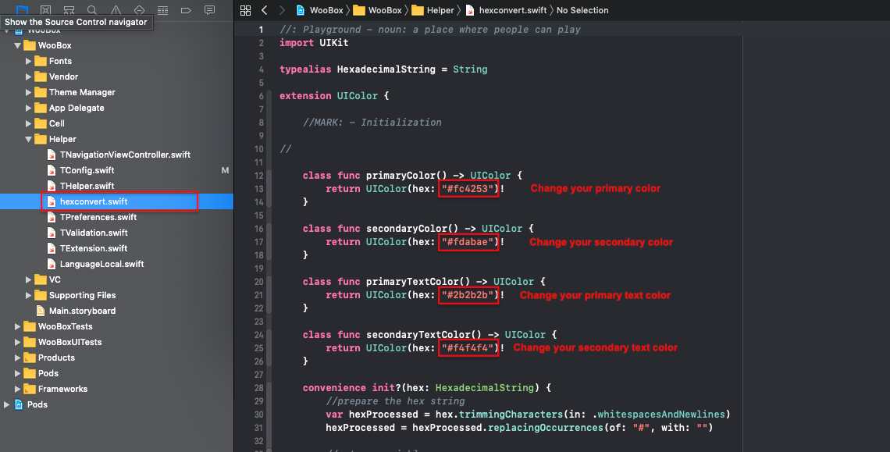Viewport: 890px width, 452px height.
Task: Go forward in editor history
Action: coord(282,10)
